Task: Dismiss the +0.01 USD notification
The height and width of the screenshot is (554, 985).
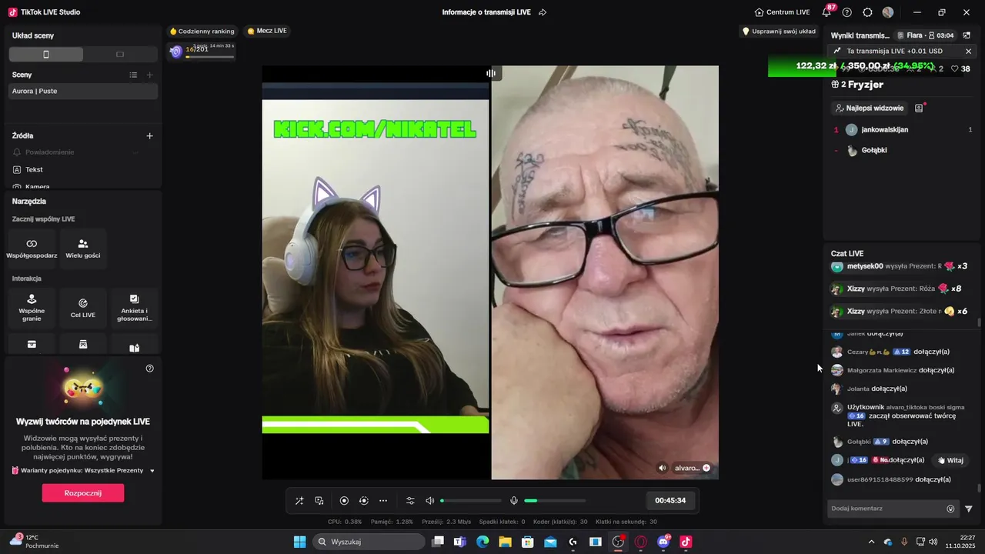Action: click(969, 52)
